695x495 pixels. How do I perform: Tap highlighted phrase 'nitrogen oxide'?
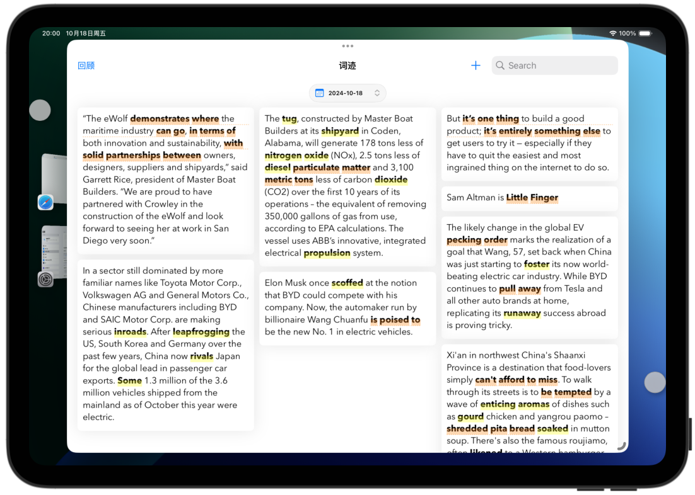[296, 156]
